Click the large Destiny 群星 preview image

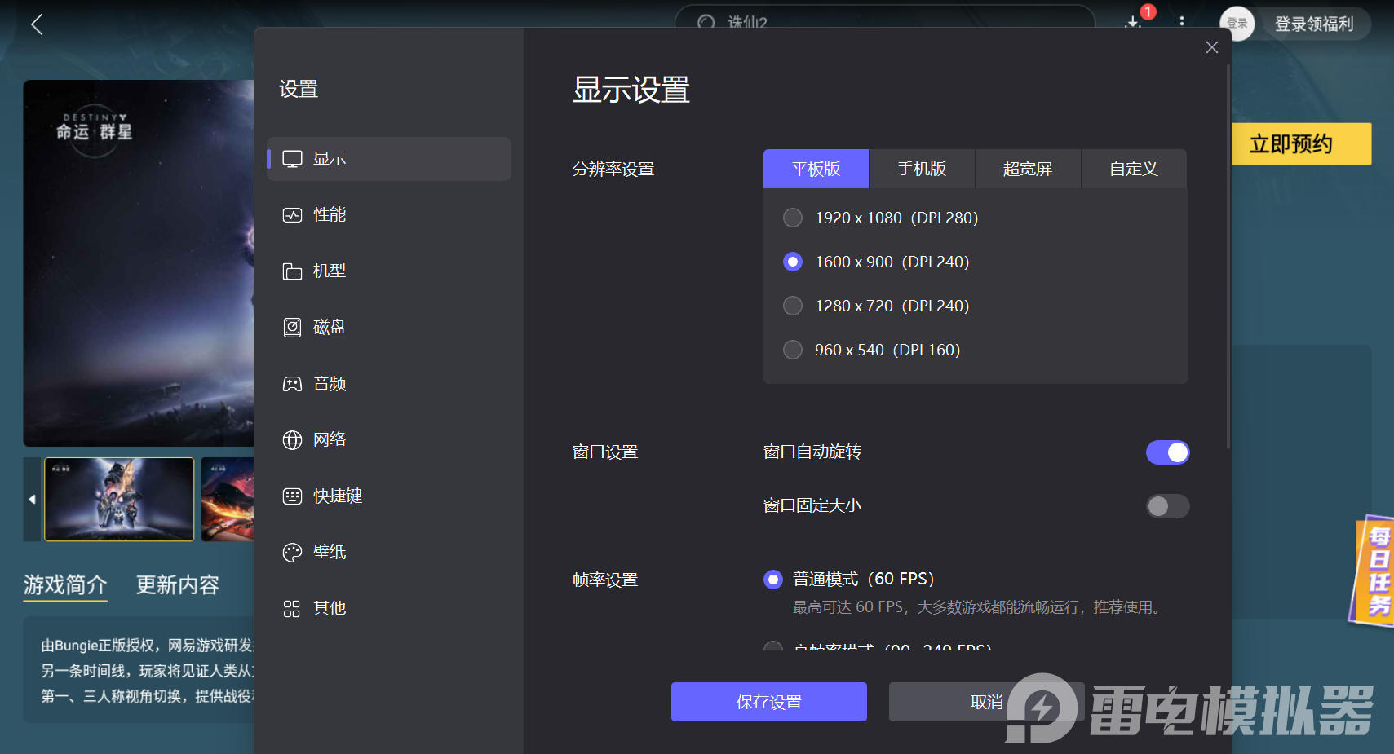point(139,263)
